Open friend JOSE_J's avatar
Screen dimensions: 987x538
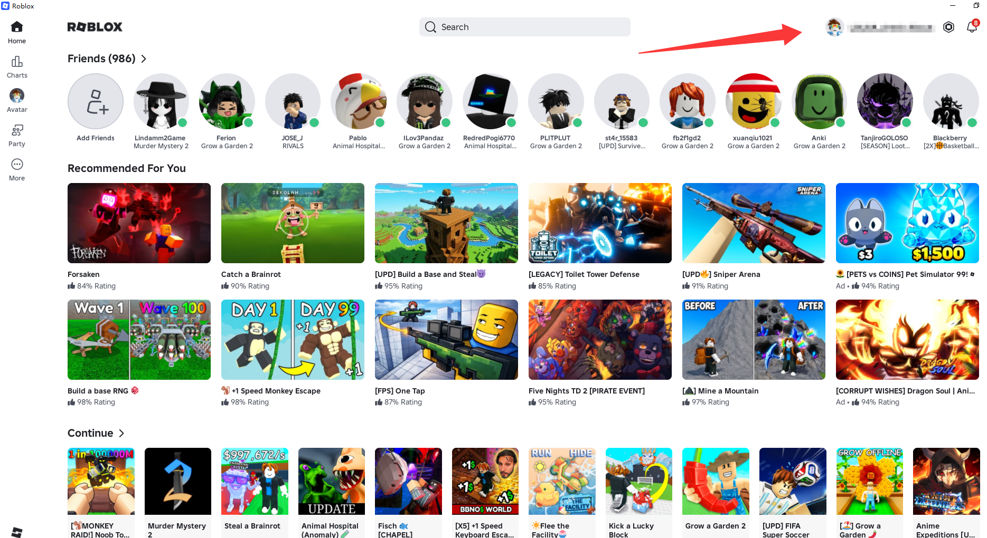293,101
